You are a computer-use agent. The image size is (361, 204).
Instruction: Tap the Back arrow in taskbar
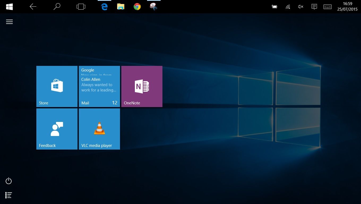[x=33, y=7]
